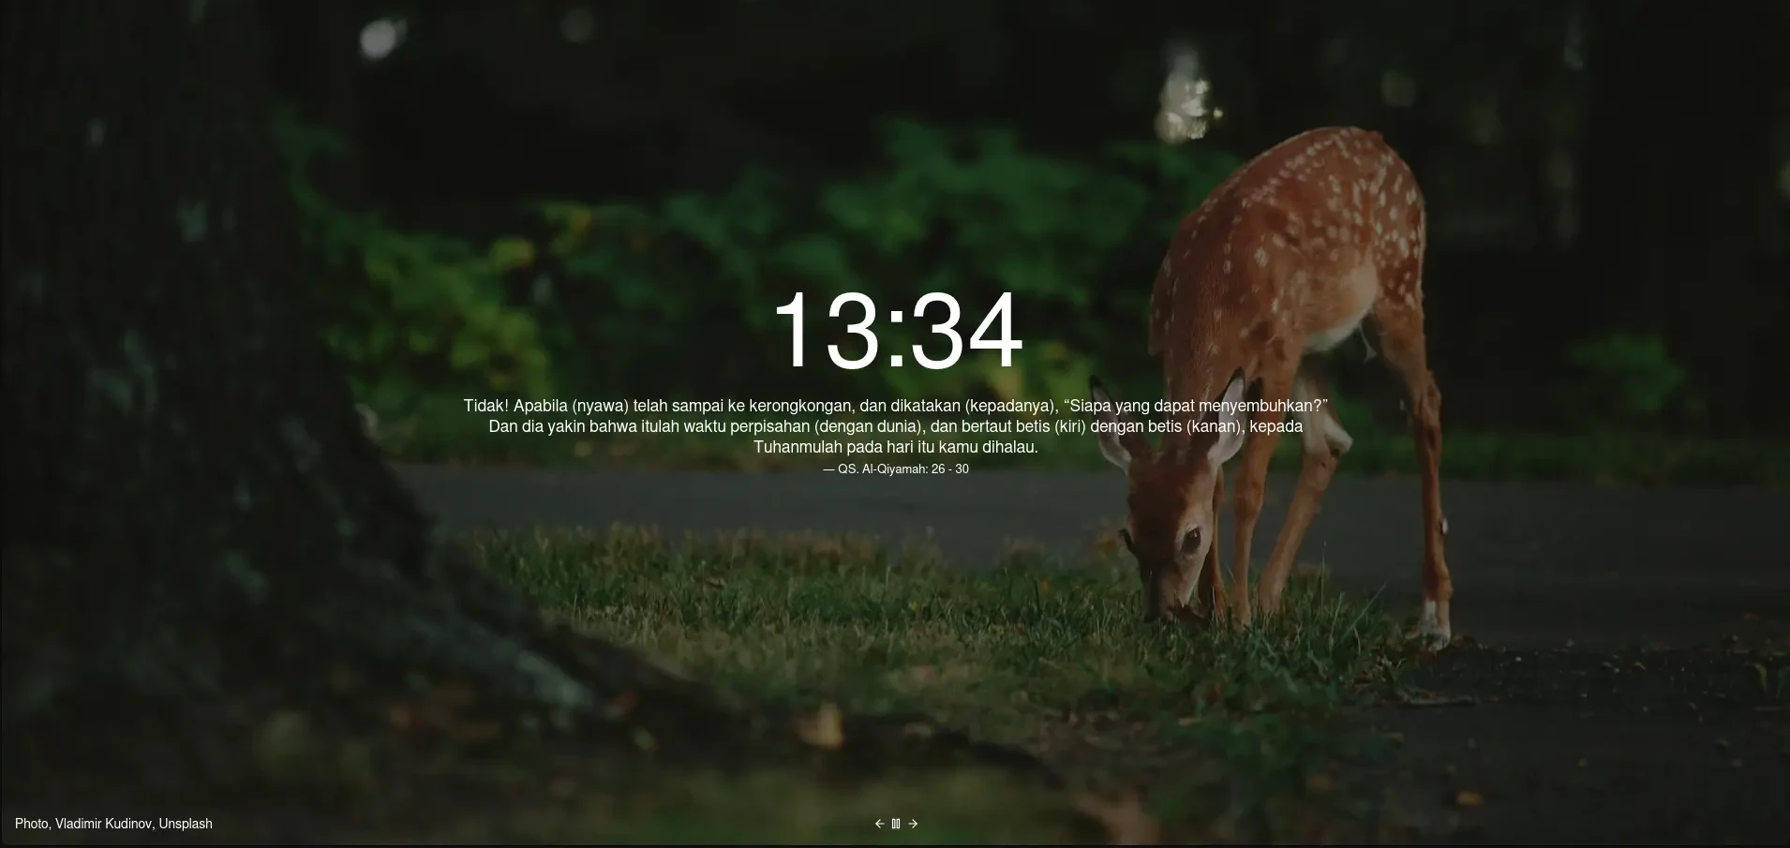Pause the verse slideshow

pos(896,824)
